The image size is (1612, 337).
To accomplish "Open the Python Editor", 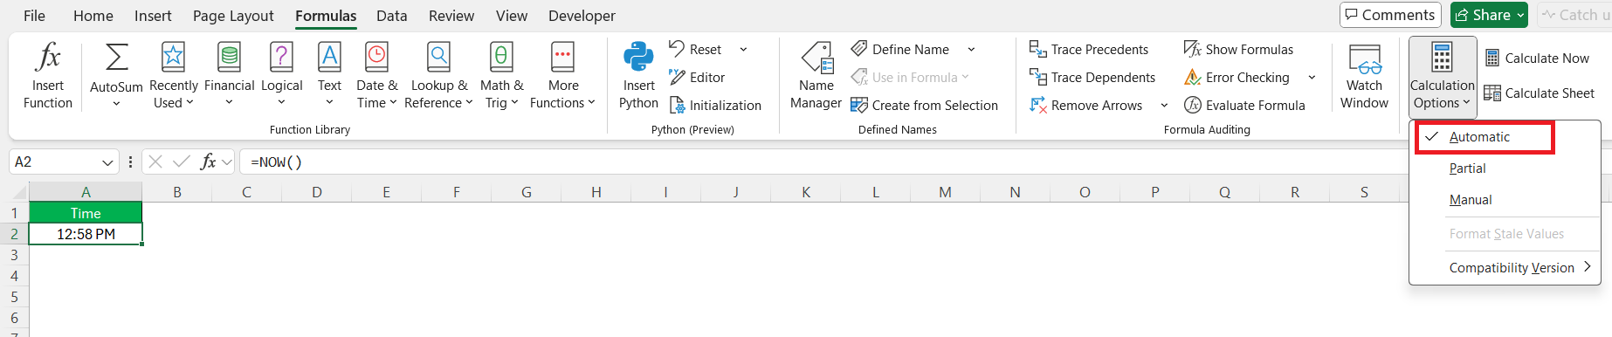I will (x=697, y=78).
